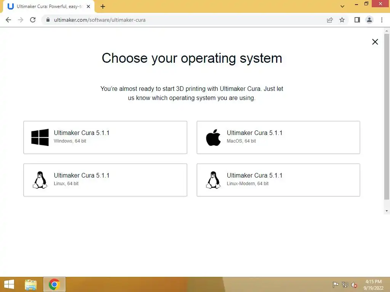Screen dimensions: 390x292
Task: Click the muted volume tray icon
Action: coord(354,285)
